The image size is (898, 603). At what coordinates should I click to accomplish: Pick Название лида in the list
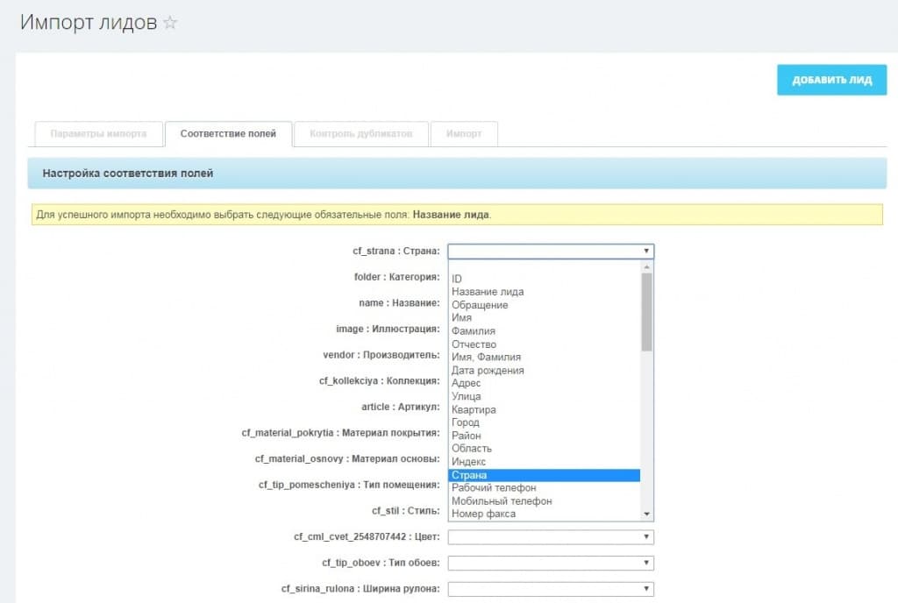coord(544,292)
